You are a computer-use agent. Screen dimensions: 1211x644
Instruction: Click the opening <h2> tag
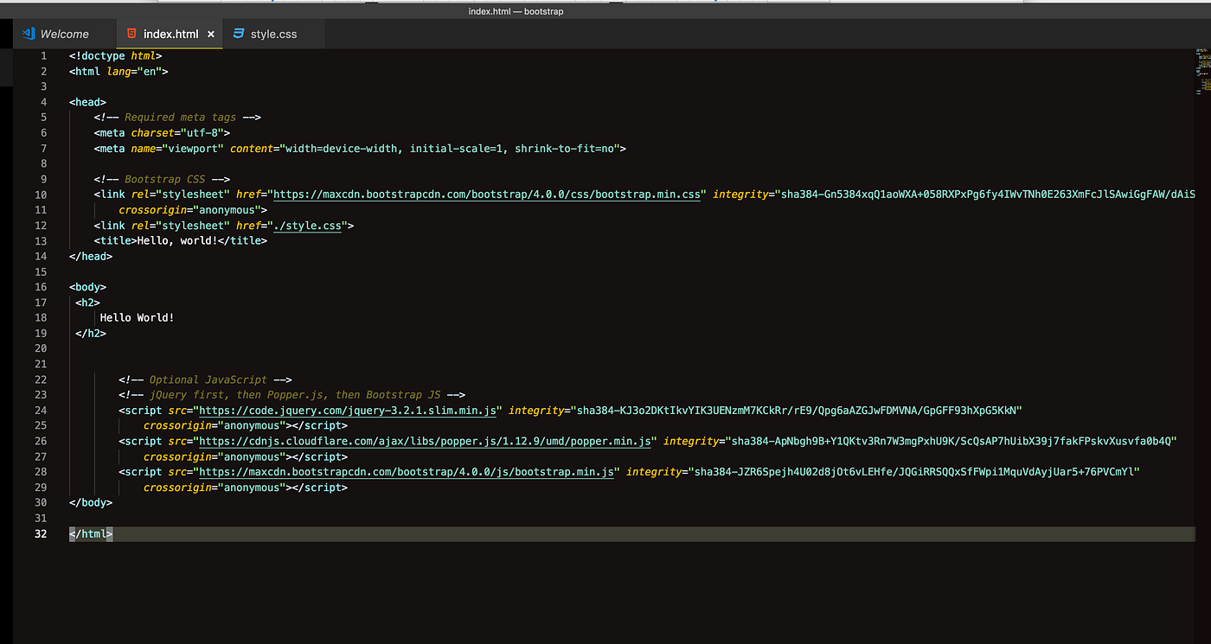pos(87,303)
